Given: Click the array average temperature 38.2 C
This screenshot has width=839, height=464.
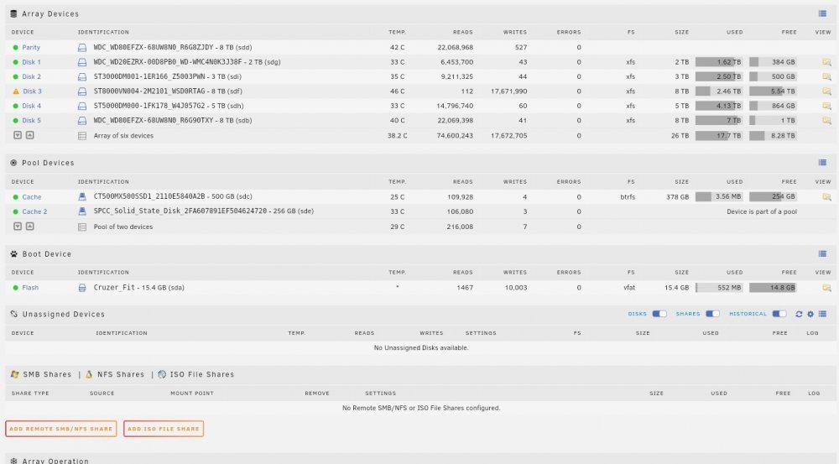Looking at the screenshot, I should click(x=397, y=136).
